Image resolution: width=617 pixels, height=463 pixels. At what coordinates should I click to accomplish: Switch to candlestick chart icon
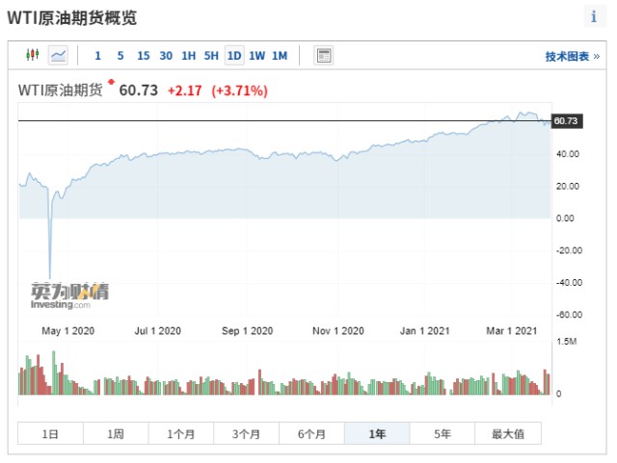[33, 55]
